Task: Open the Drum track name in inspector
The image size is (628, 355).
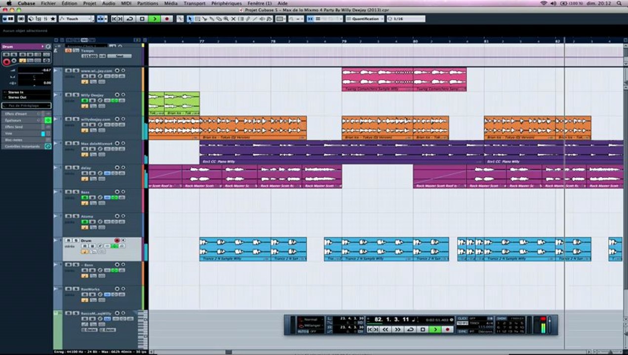Action: pyautogui.click(x=23, y=46)
